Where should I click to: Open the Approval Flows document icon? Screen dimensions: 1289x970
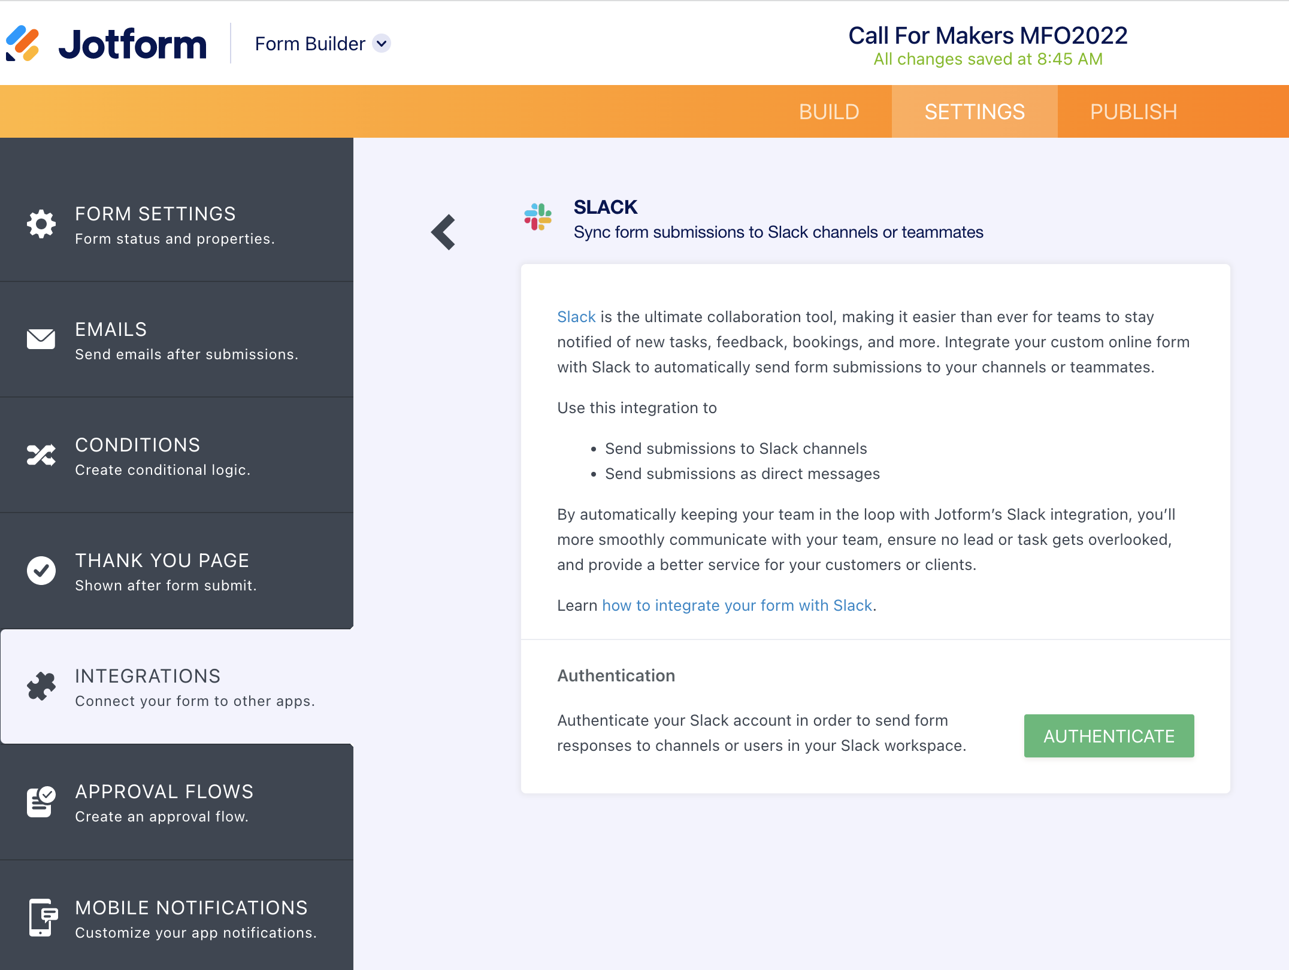click(x=41, y=802)
